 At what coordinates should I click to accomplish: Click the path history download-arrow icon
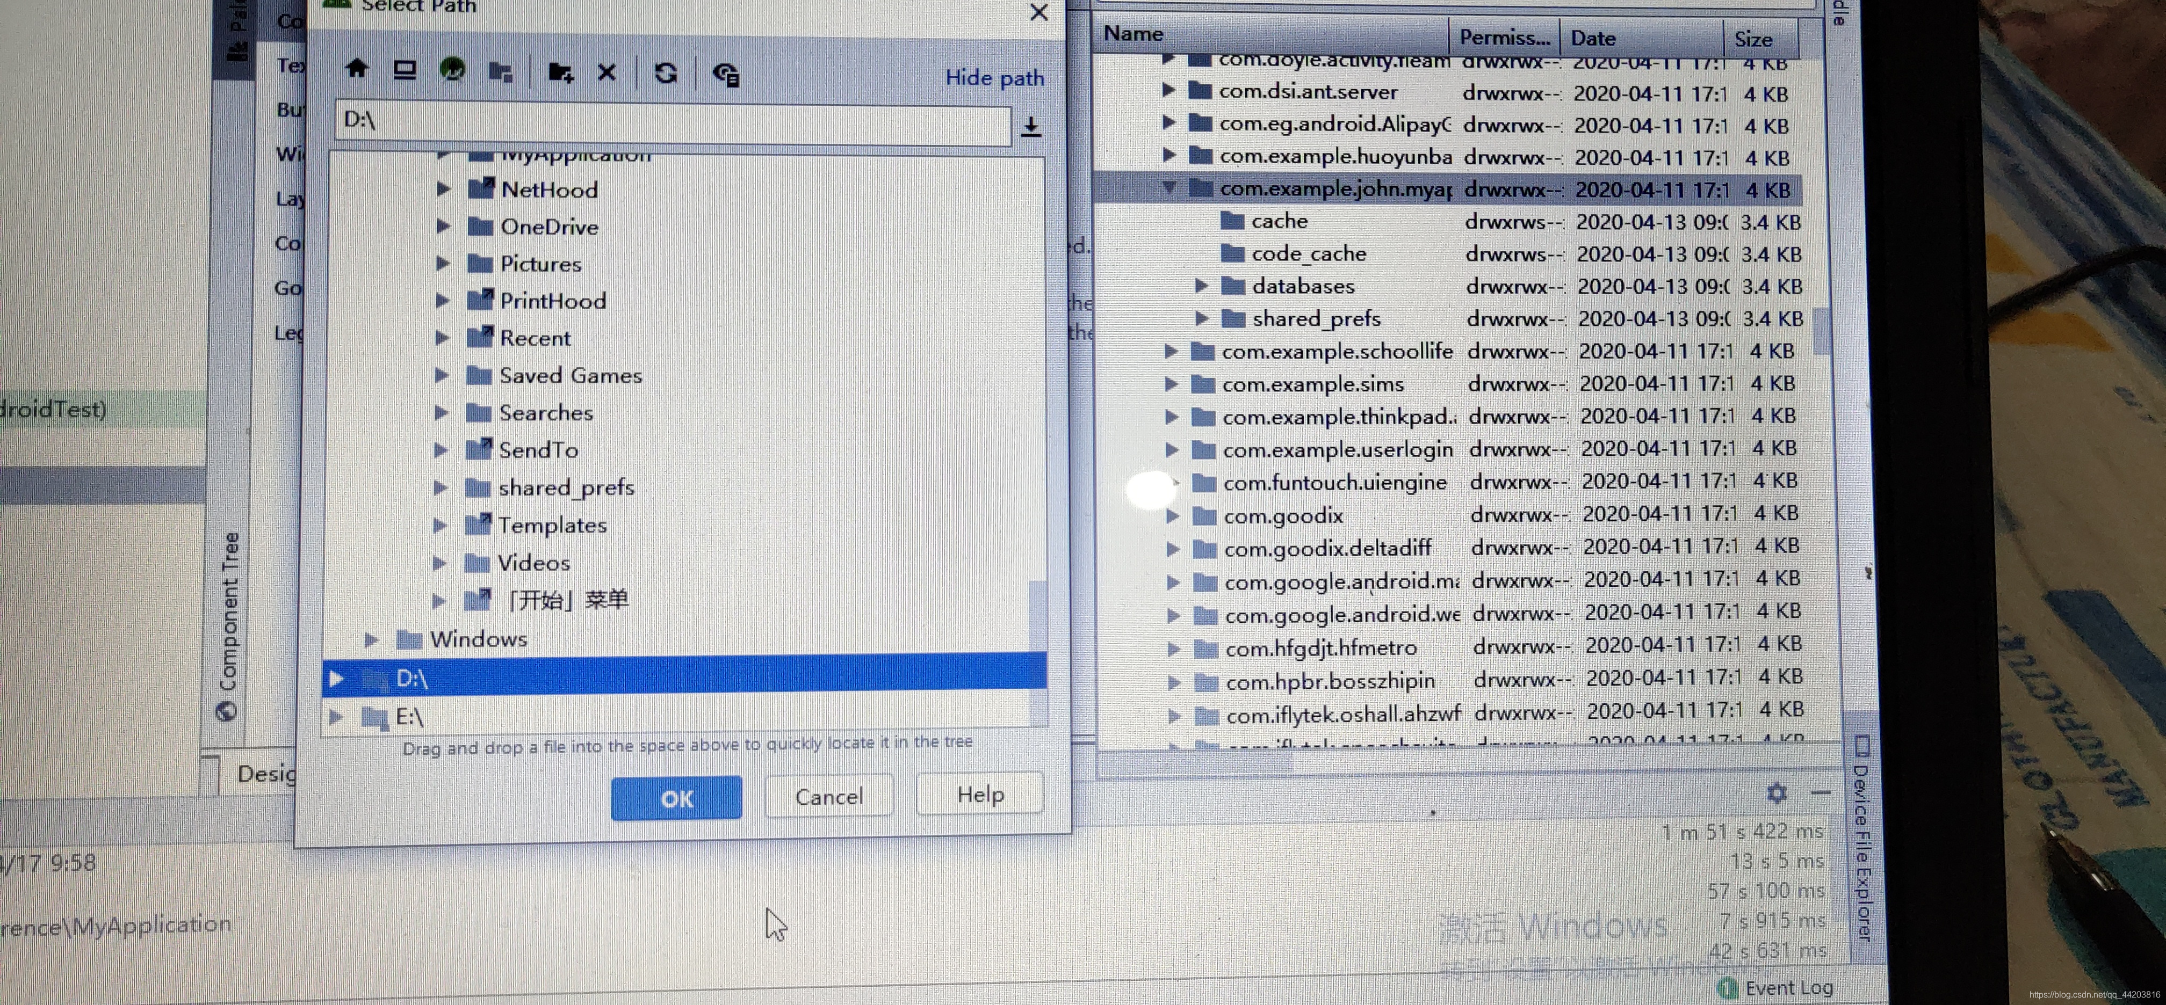(x=1031, y=127)
